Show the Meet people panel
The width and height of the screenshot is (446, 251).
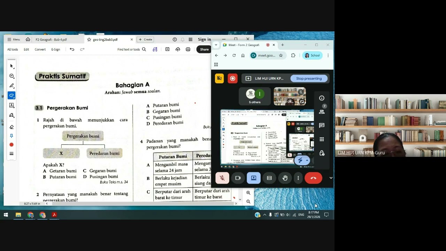tap(322, 112)
